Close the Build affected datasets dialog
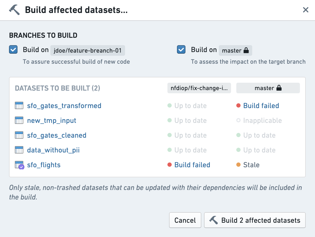Screen dimensions: 315x237 pos(305,10)
